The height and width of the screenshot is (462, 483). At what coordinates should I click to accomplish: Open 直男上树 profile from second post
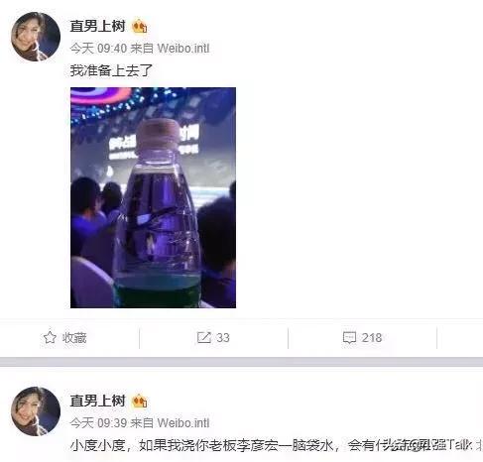tap(97, 401)
